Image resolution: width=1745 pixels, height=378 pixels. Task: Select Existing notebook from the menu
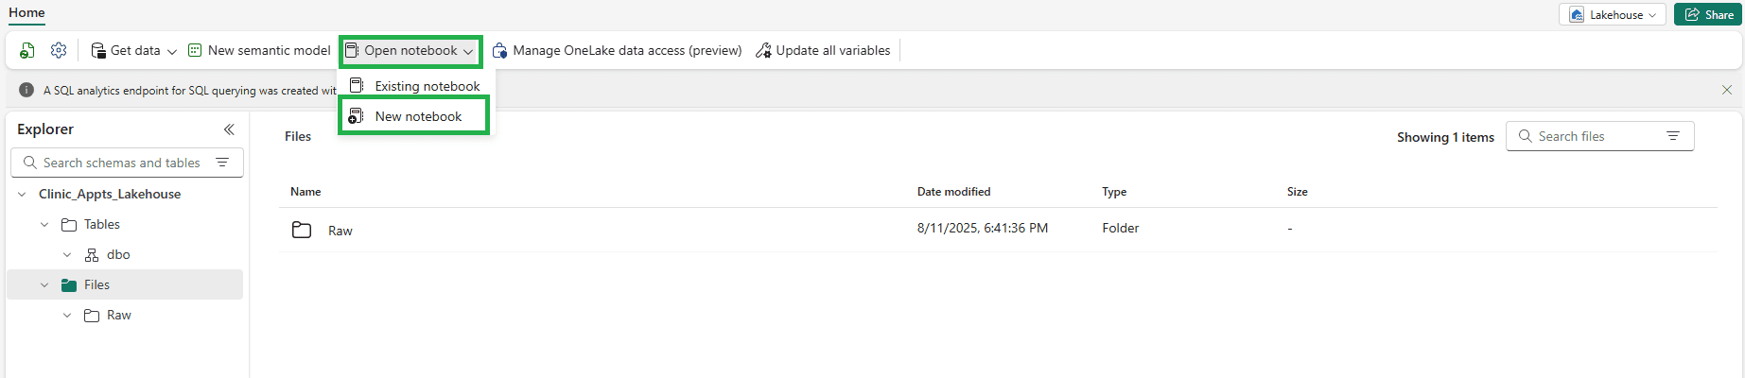(x=427, y=86)
